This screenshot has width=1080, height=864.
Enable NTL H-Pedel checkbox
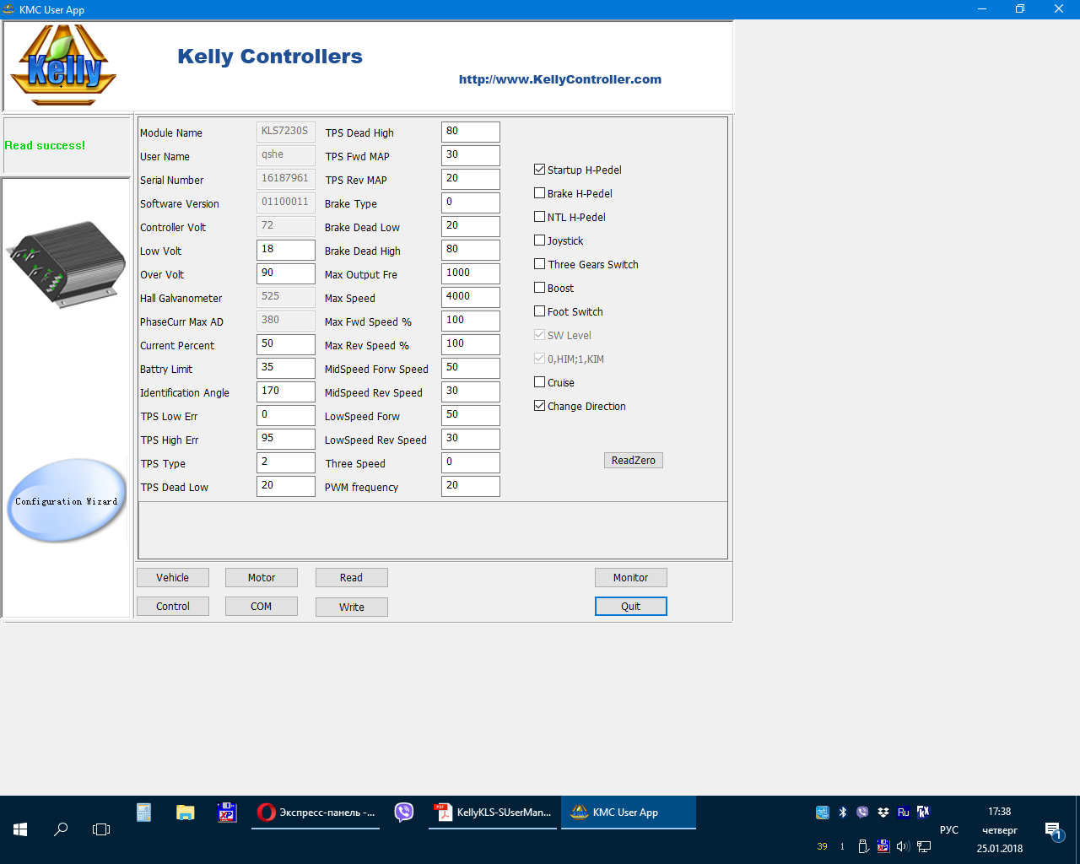[x=540, y=217]
